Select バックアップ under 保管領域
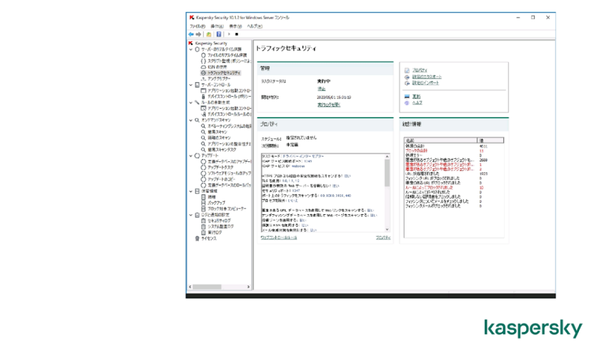This screenshot has width=600, height=342. (216, 203)
